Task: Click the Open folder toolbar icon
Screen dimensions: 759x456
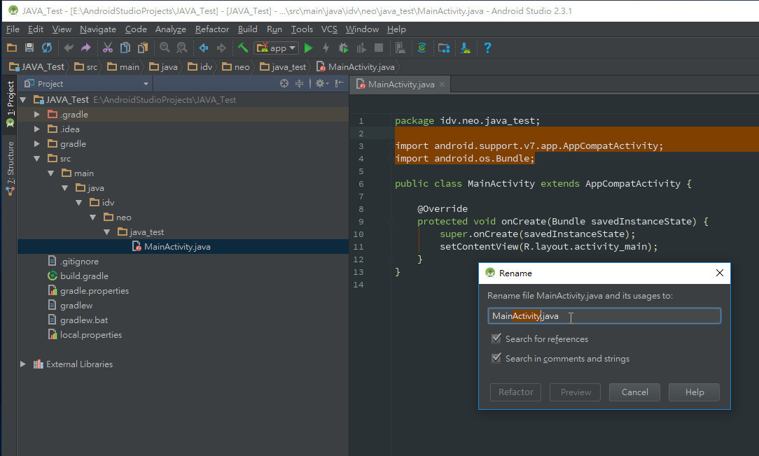Action: [12, 48]
